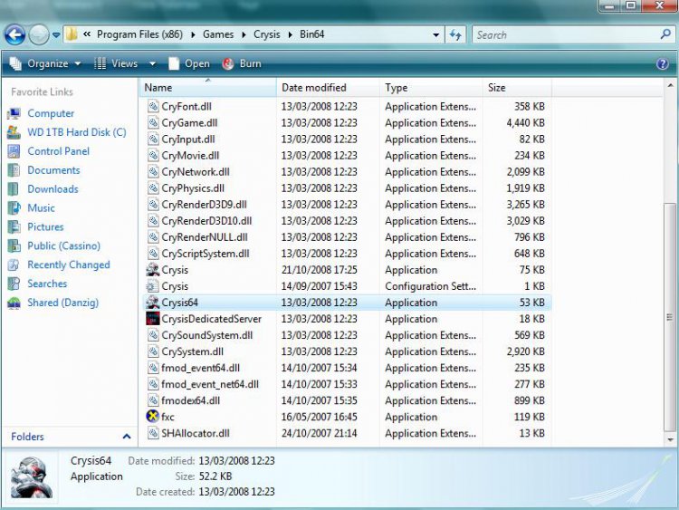Click the Crysis64 application icon
The image size is (679, 510).
click(153, 303)
